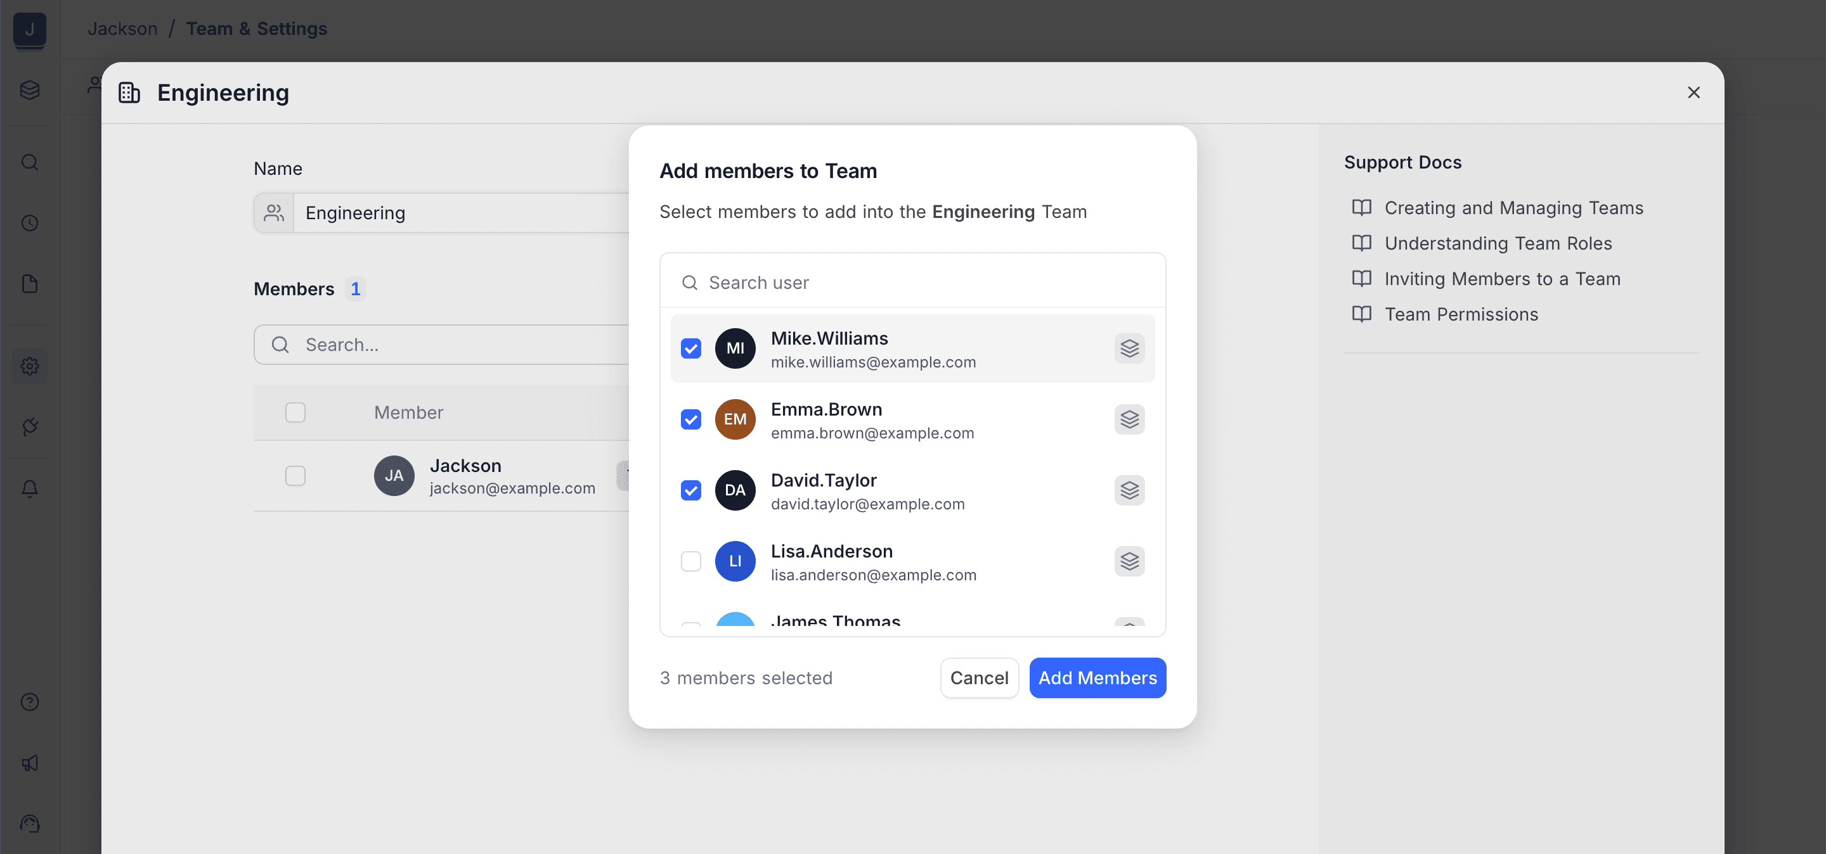Untick the David.Taylor checkbox
Viewport: 1826px width, 854px height.
(x=690, y=490)
